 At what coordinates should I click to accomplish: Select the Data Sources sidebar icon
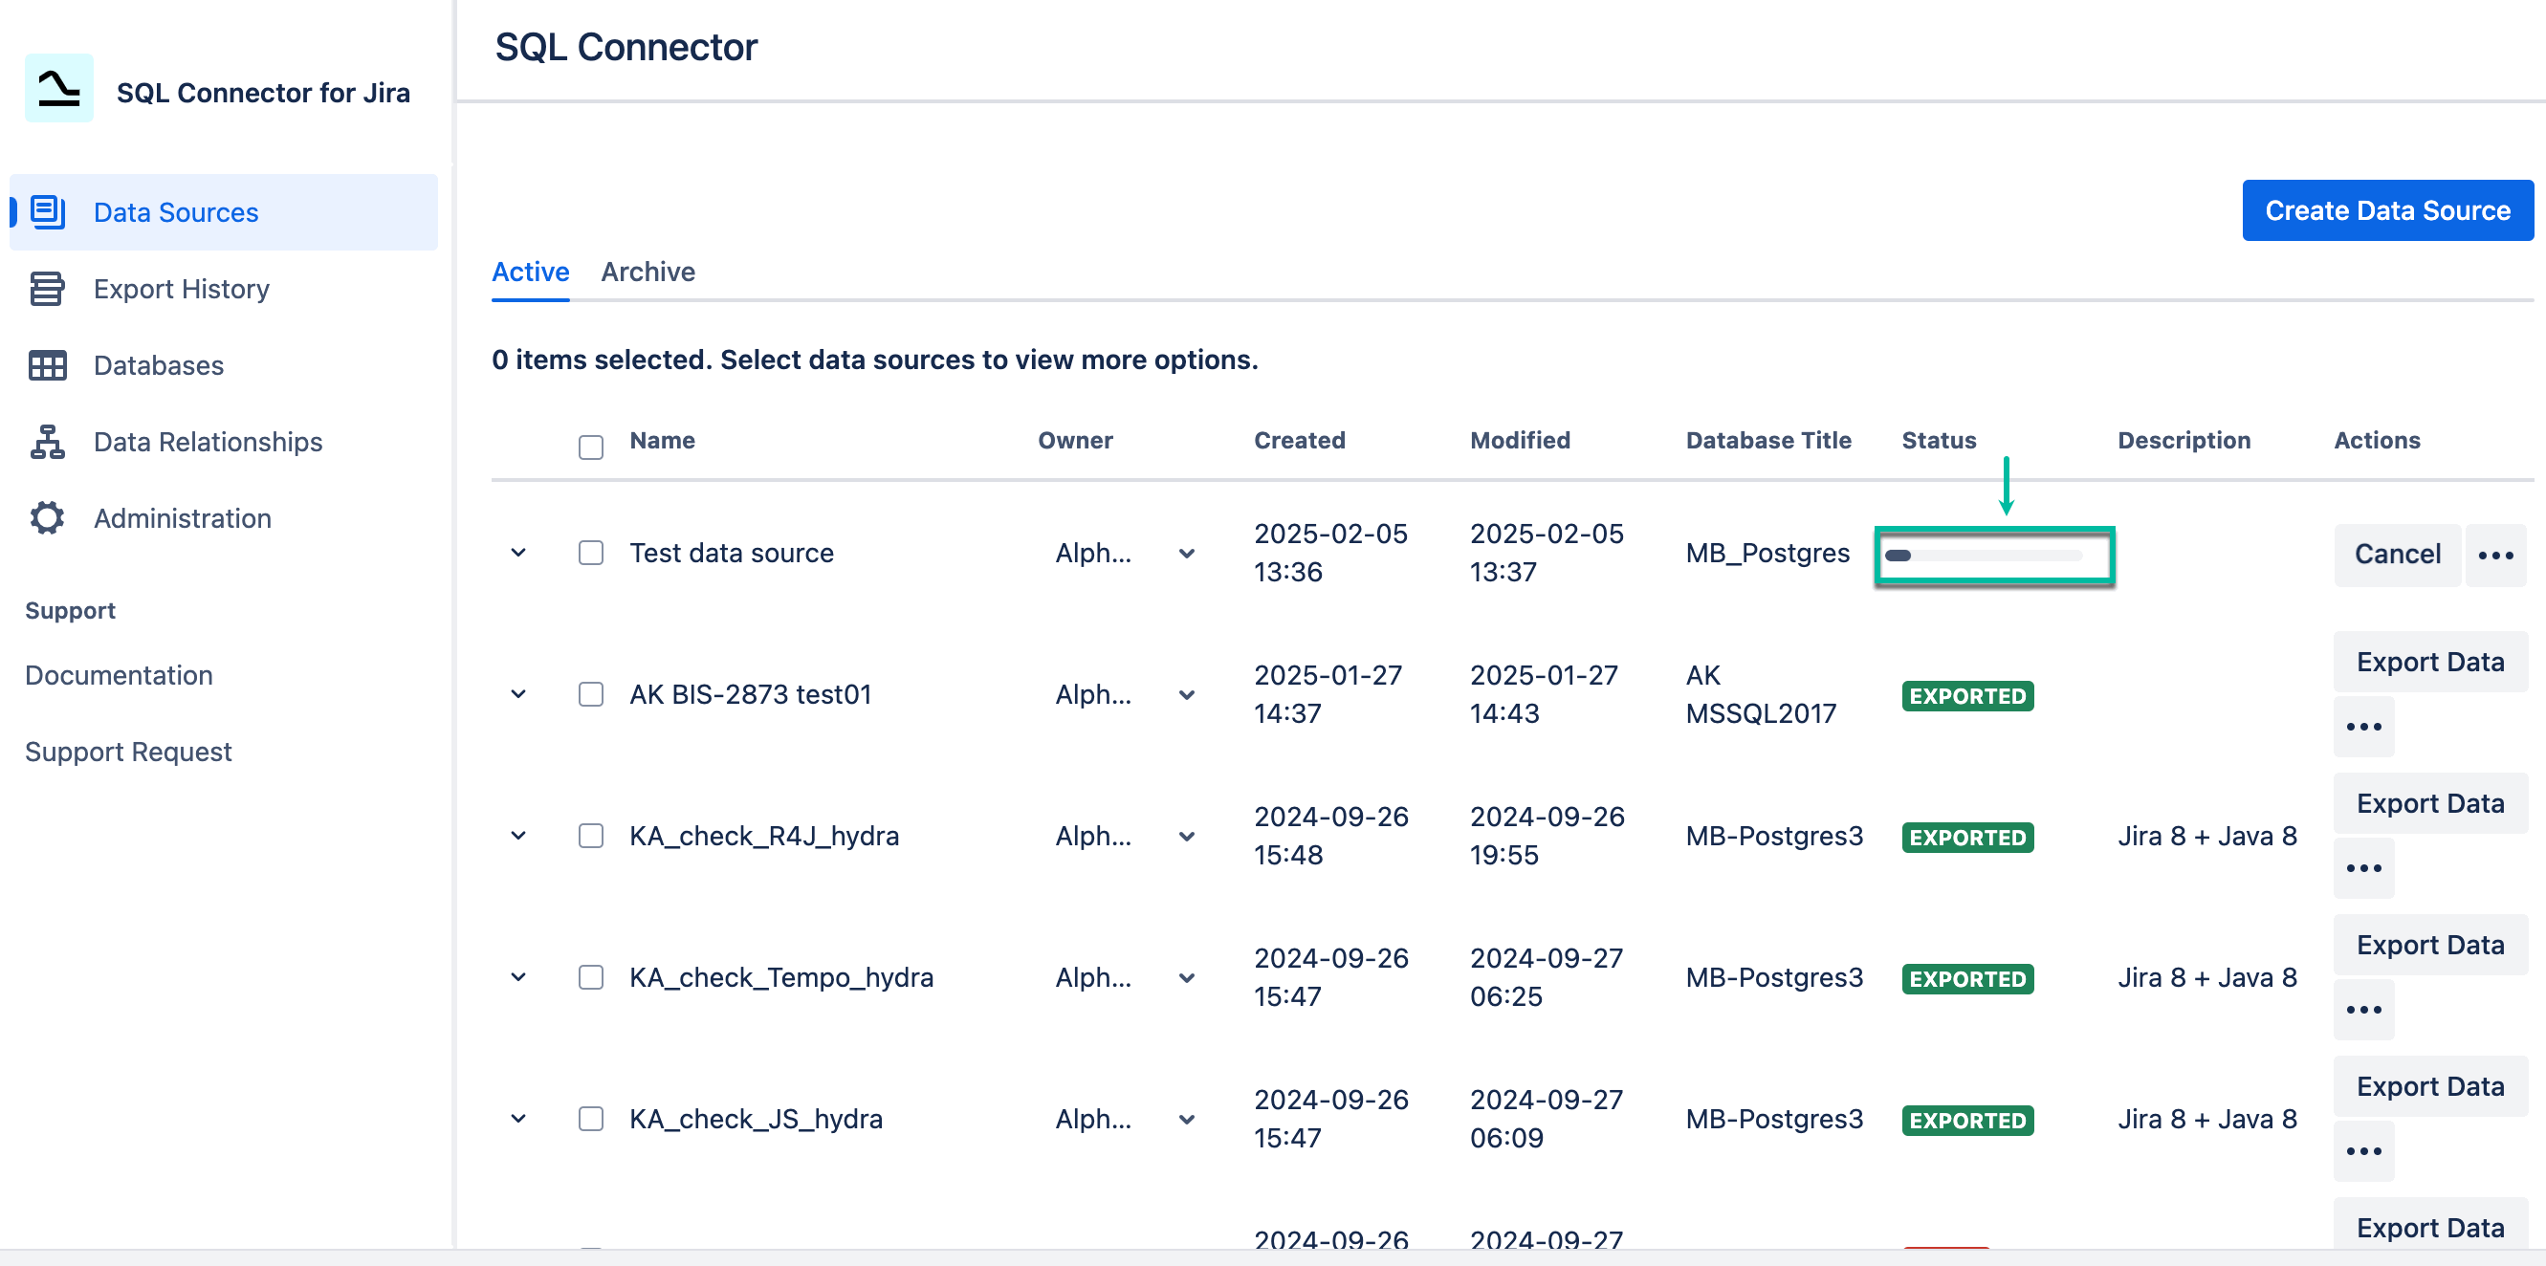(x=47, y=211)
